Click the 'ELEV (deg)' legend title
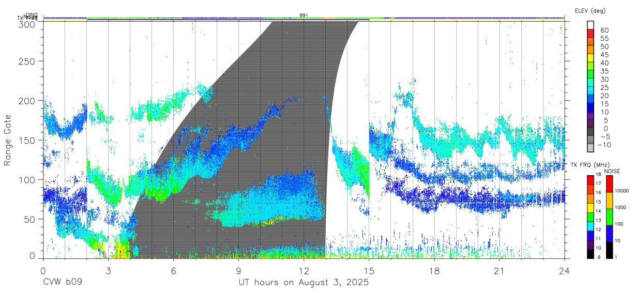The height and width of the screenshot is (293, 635). click(x=590, y=10)
